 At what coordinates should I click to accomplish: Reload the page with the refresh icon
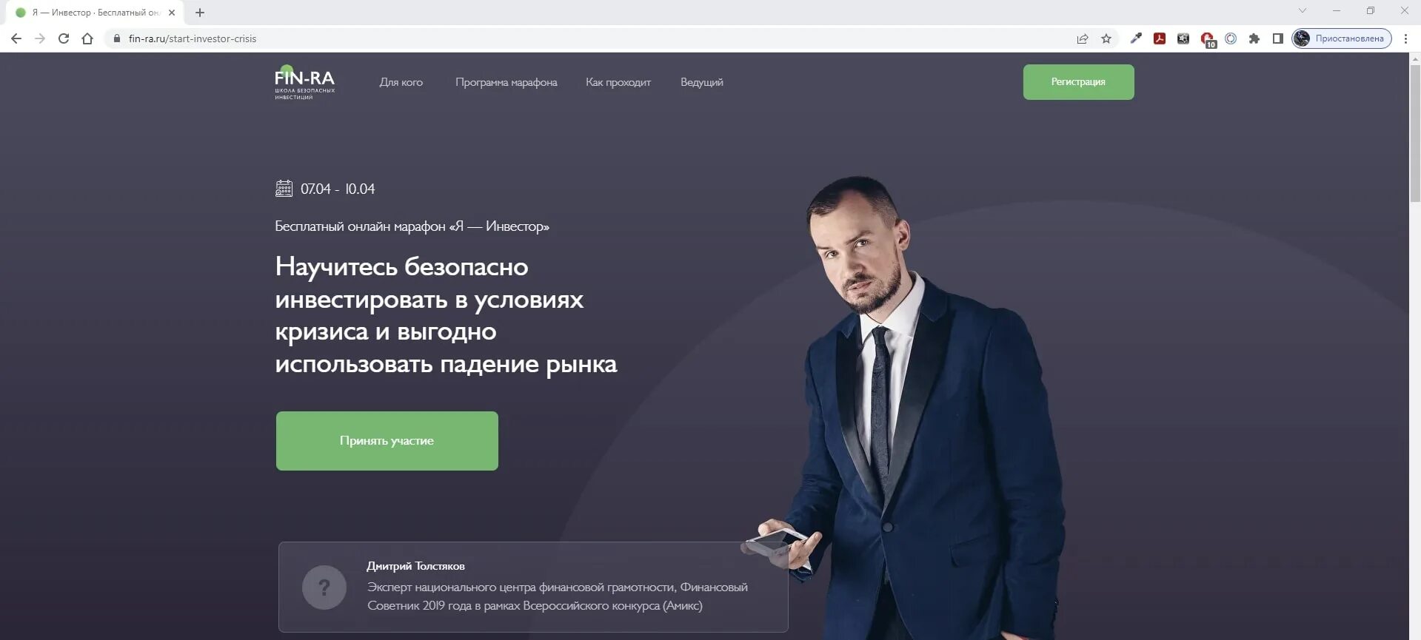(64, 38)
